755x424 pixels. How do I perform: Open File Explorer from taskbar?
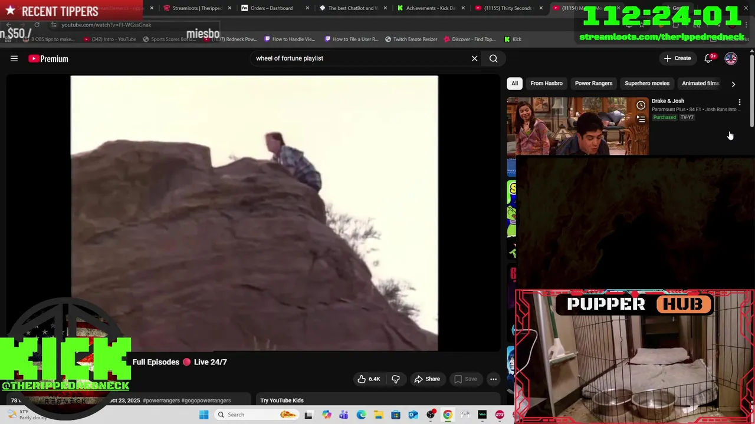tap(378, 415)
